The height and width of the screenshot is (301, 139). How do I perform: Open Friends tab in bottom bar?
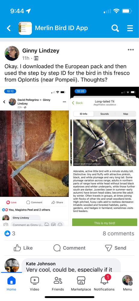pyautogui.click(x=58, y=284)
